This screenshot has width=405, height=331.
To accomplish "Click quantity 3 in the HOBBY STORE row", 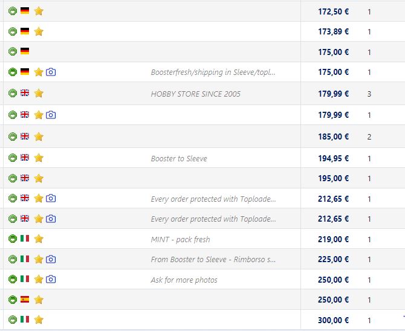I will pyautogui.click(x=369, y=94).
